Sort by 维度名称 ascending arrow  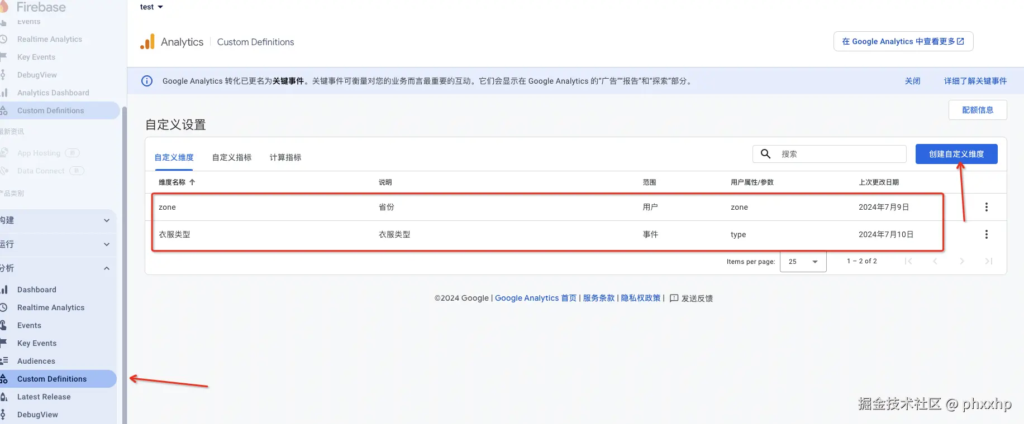pos(192,182)
